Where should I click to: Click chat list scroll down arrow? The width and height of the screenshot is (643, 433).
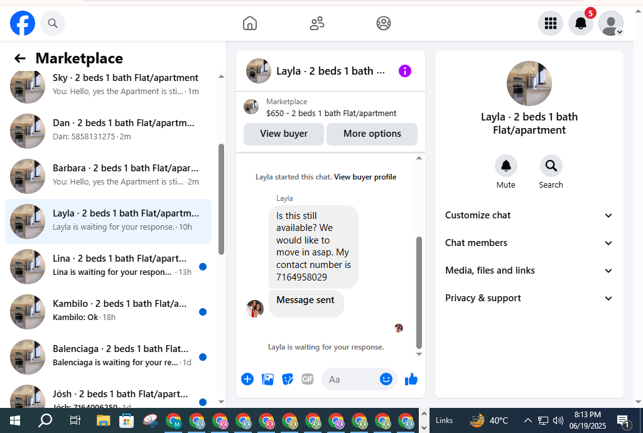222,402
